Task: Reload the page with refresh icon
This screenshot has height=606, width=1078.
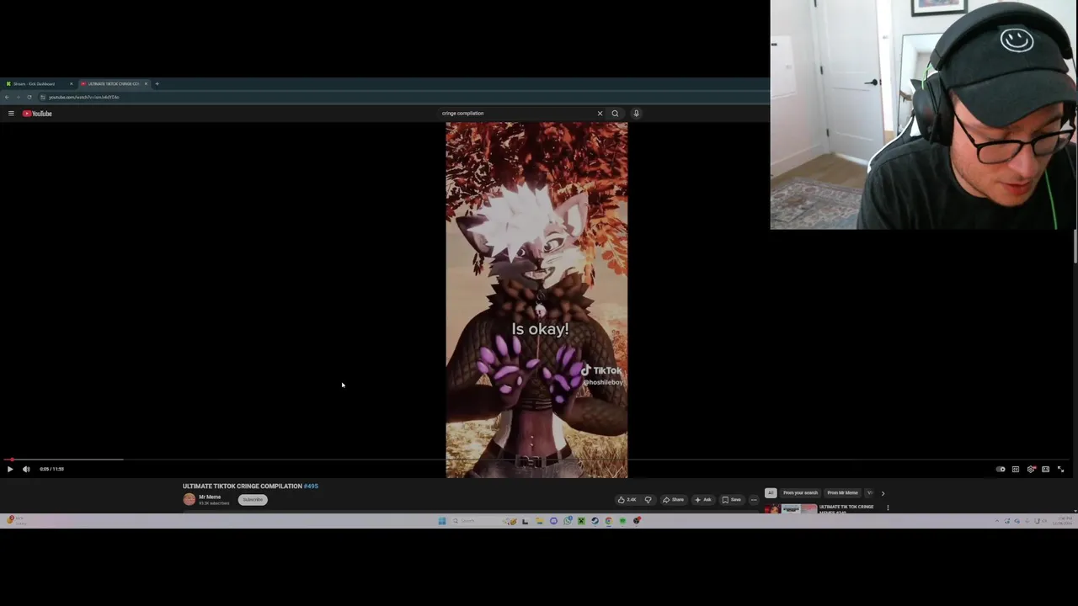Action: [29, 97]
